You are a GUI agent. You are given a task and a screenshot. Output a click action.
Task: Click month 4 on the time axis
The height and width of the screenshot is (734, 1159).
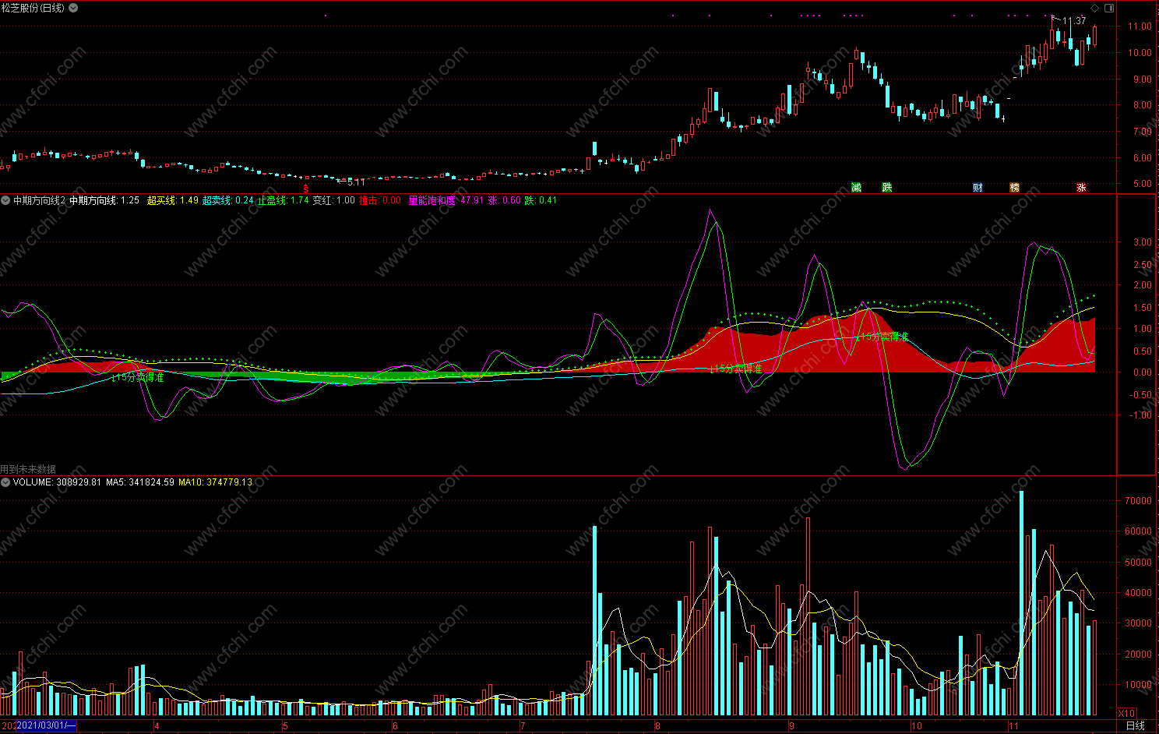[x=157, y=726]
